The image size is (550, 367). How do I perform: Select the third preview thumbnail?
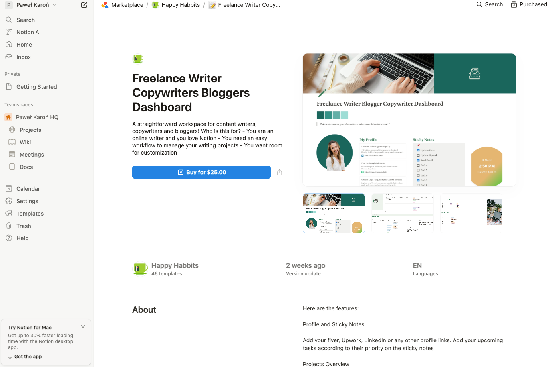[x=471, y=213]
